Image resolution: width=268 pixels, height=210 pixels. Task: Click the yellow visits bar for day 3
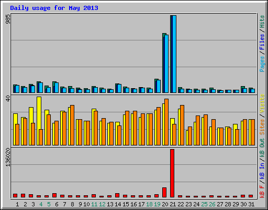31,126
